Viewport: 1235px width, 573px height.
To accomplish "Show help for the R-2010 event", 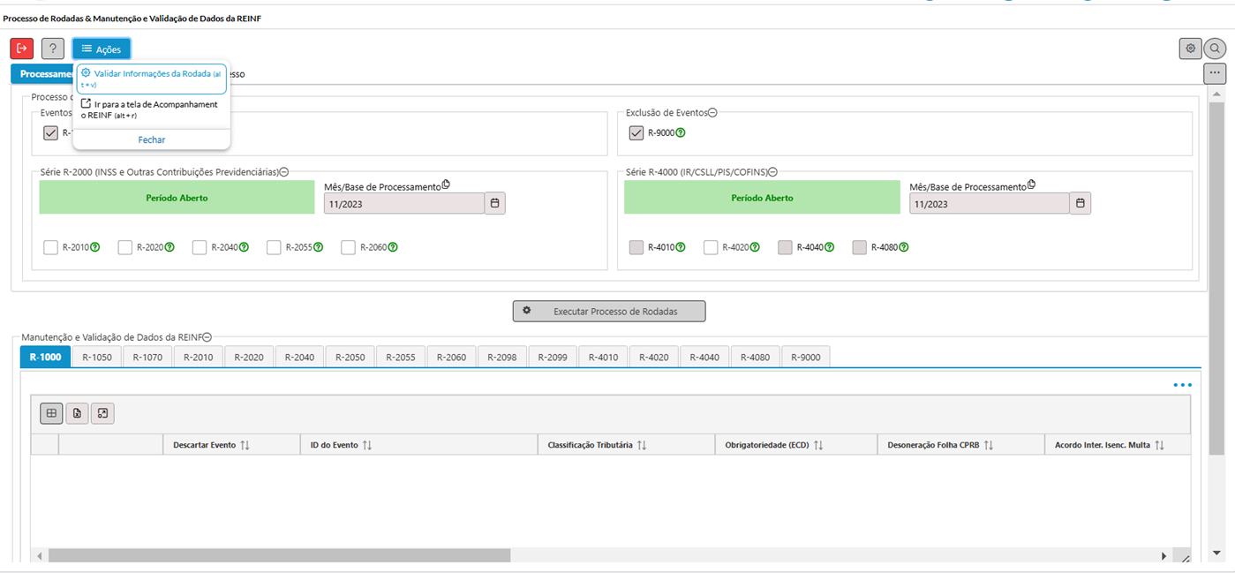I will (94, 247).
